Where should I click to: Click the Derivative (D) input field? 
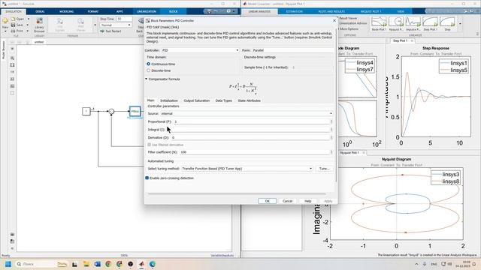[x=251, y=137]
